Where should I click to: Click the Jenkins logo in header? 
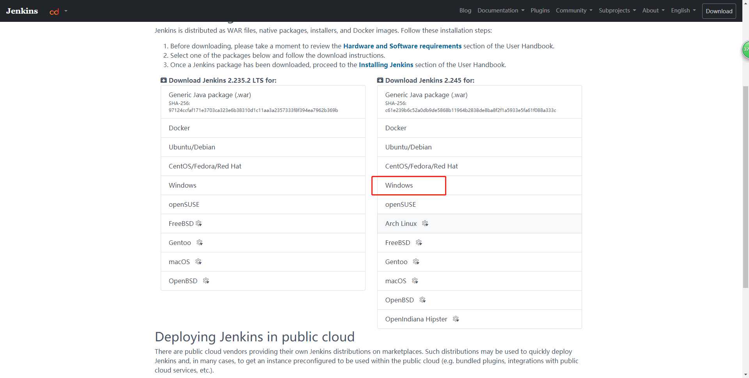(22, 11)
